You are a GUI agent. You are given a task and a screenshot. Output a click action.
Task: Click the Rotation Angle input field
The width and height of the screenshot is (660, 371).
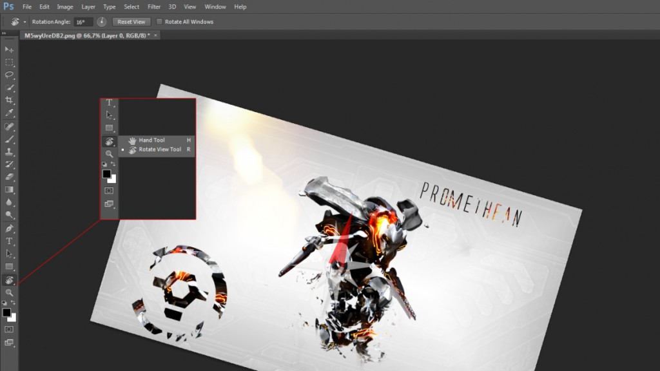[83, 22]
